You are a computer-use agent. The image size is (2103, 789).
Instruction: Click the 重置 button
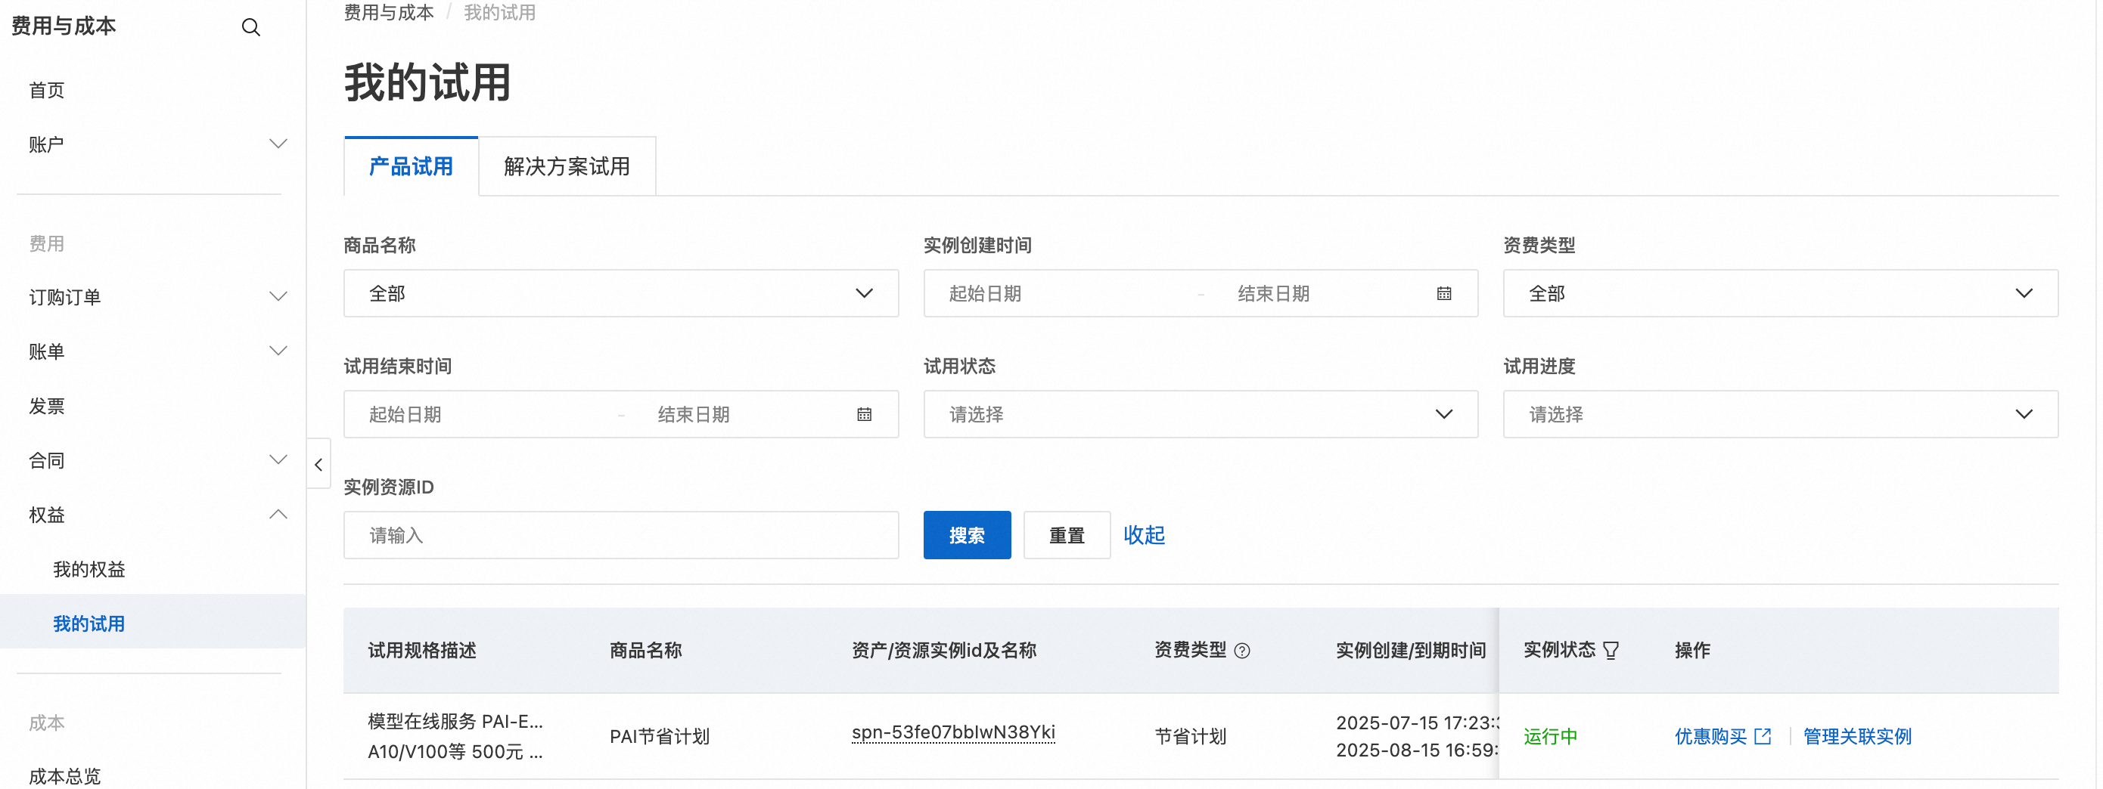click(x=1066, y=535)
